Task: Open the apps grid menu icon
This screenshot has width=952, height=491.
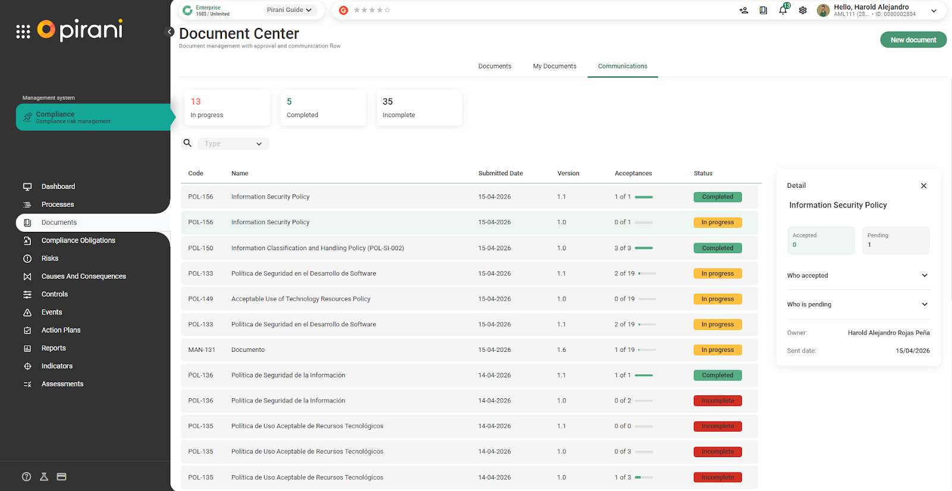Action: [23, 32]
